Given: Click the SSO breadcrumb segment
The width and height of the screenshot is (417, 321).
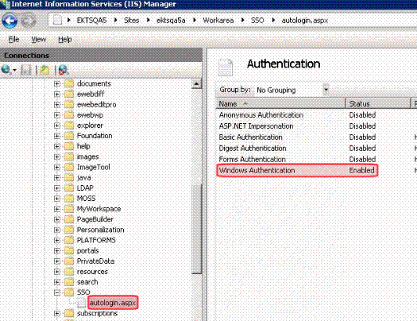Looking at the screenshot, I should [x=257, y=20].
